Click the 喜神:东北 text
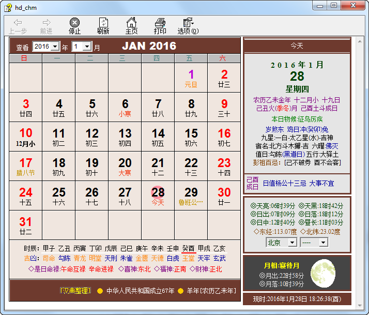 (134, 269)
